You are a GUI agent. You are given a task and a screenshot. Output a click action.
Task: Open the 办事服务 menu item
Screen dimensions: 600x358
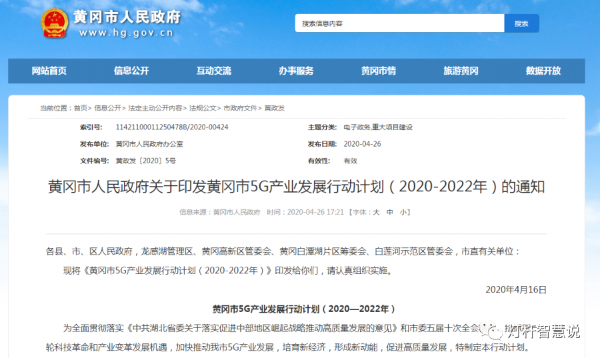point(296,71)
